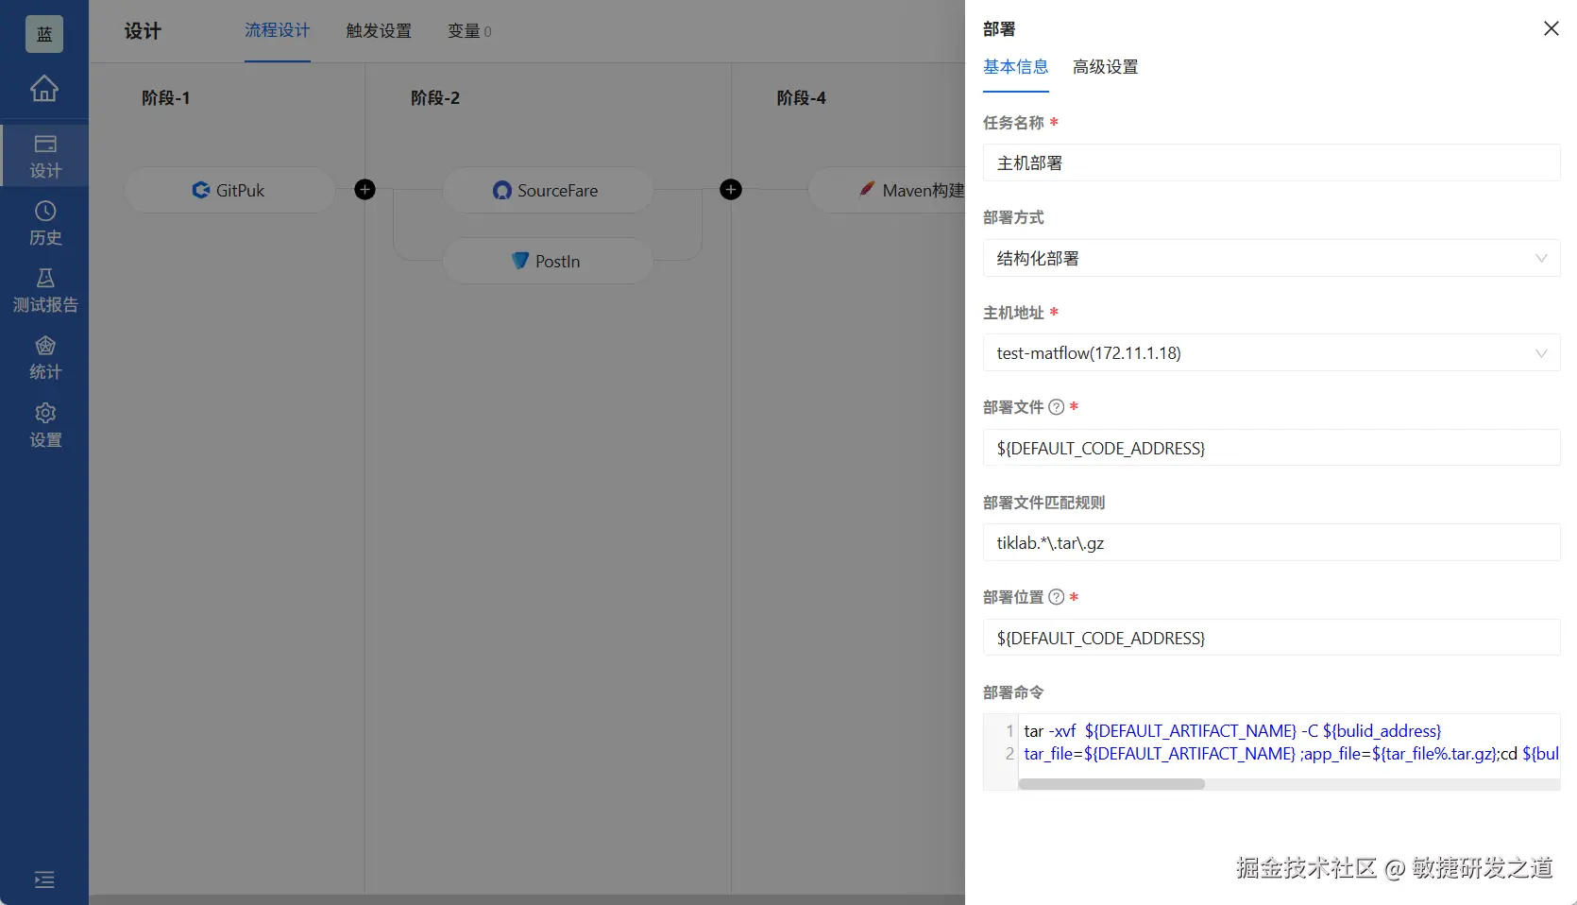The image size is (1577, 905).
Task: Switch to the 高级设置 tab
Action: coord(1106,67)
